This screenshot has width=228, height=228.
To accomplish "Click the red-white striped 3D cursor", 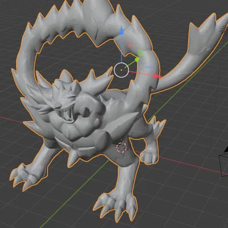I will pyautogui.click(x=121, y=148).
